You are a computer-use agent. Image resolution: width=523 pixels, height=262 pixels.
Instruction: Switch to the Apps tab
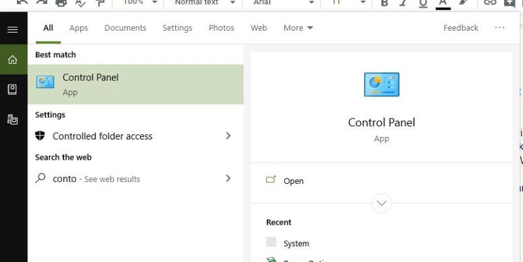coord(78,28)
